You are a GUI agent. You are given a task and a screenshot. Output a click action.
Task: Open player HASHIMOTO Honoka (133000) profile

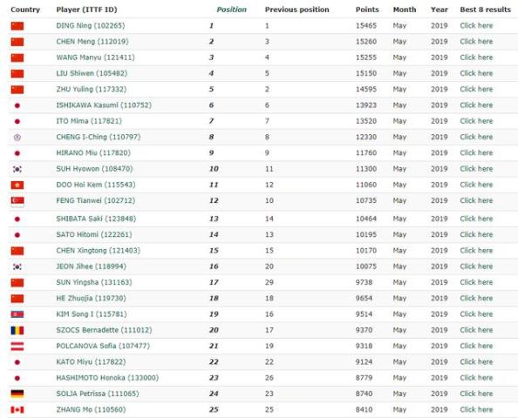point(107,378)
